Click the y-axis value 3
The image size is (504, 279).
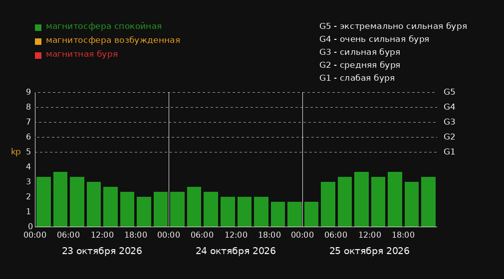[28, 182]
